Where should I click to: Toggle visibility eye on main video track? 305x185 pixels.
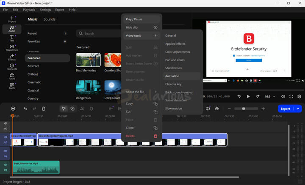(x=6, y=137)
